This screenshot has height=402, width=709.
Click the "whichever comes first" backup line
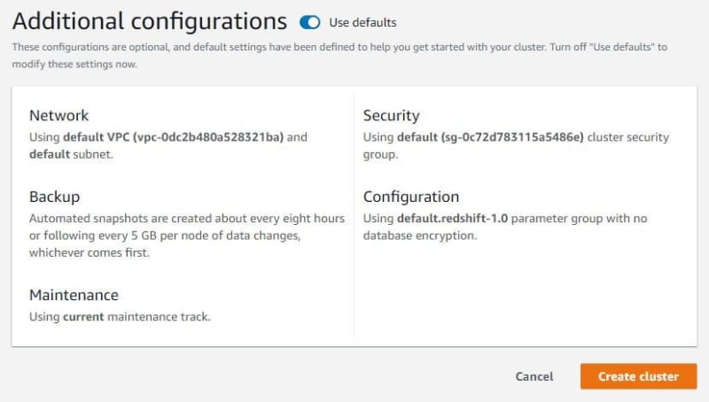pos(90,252)
